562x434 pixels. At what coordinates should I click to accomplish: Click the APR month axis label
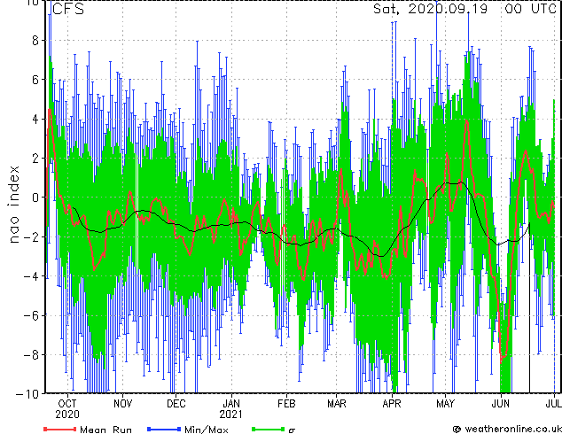click(x=392, y=404)
